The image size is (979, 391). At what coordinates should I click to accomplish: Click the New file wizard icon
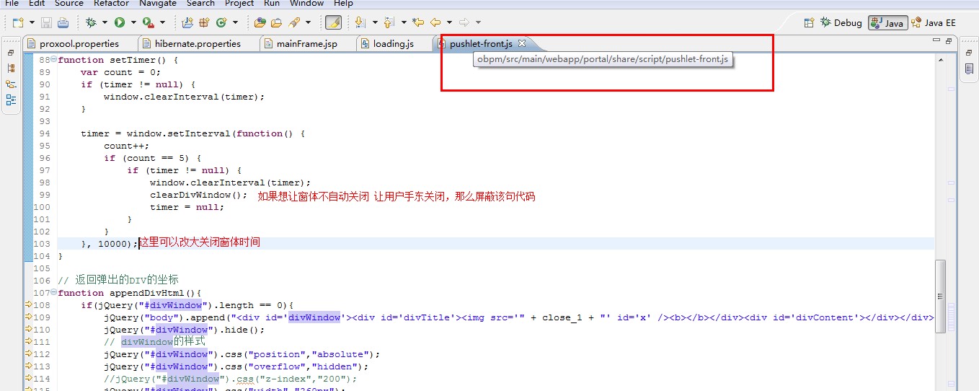point(18,23)
